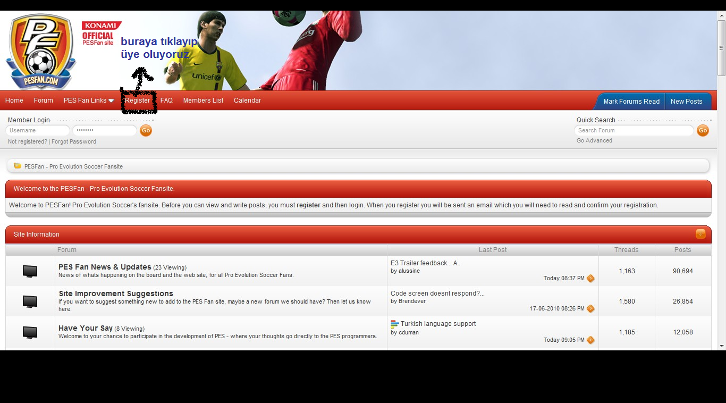Image resolution: width=726 pixels, height=403 pixels.
Task: Click the Have Your Say forum status icon
Action: [30, 332]
